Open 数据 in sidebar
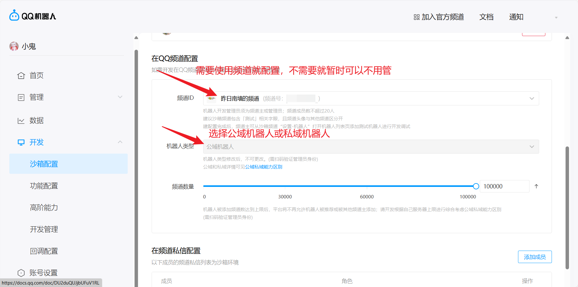Image resolution: width=578 pixels, height=287 pixels. coord(36,121)
